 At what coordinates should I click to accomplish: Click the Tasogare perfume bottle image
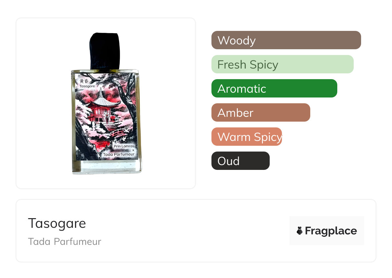click(x=106, y=104)
